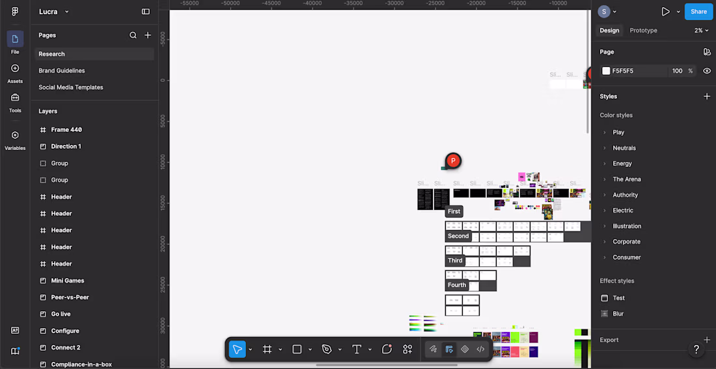716x369 pixels.
Task: Select the Pen tool
Action: click(327, 350)
